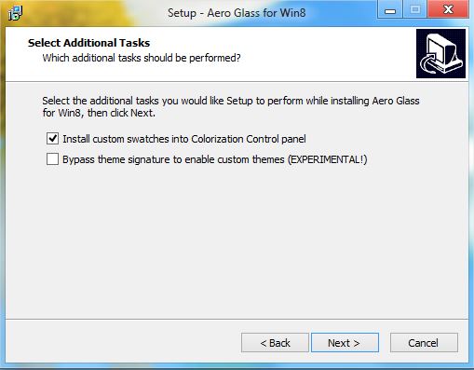The height and width of the screenshot is (370, 474).
Task: Go back with the '< Back' button
Action: [x=275, y=343]
